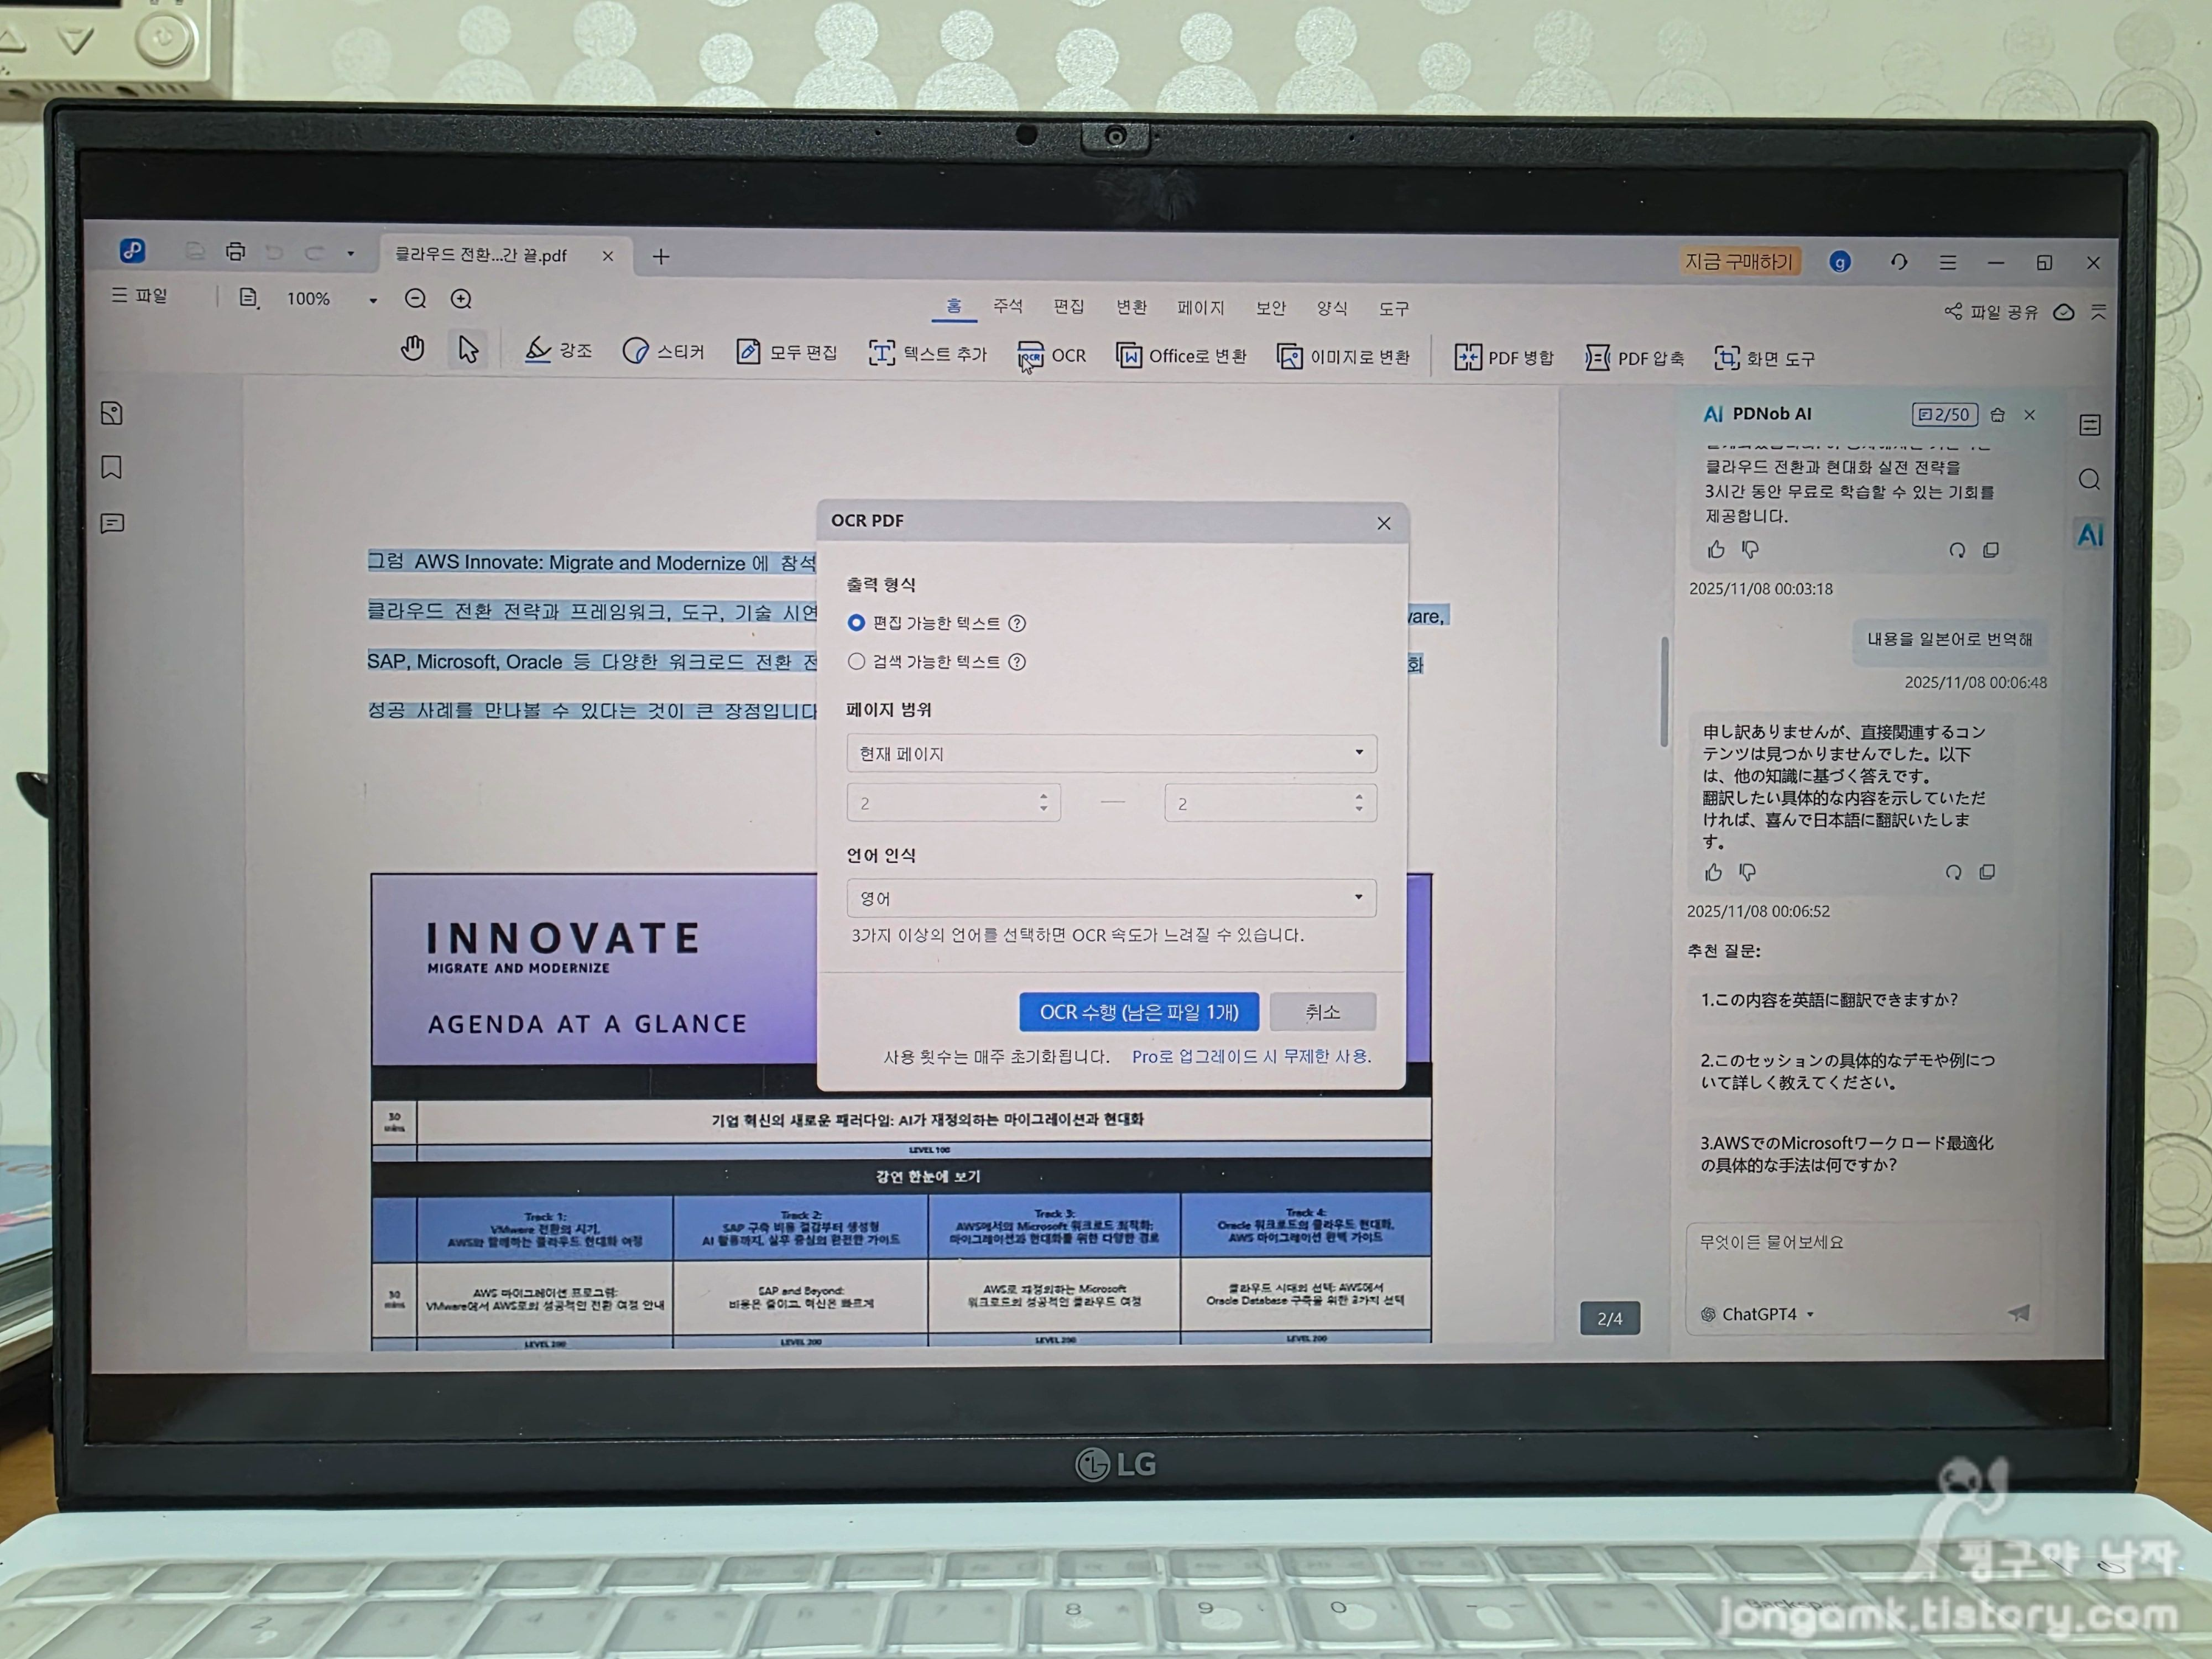This screenshot has height=1659, width=2212.
Task: Open the 스티커 sticker tool
Action: 663,351
